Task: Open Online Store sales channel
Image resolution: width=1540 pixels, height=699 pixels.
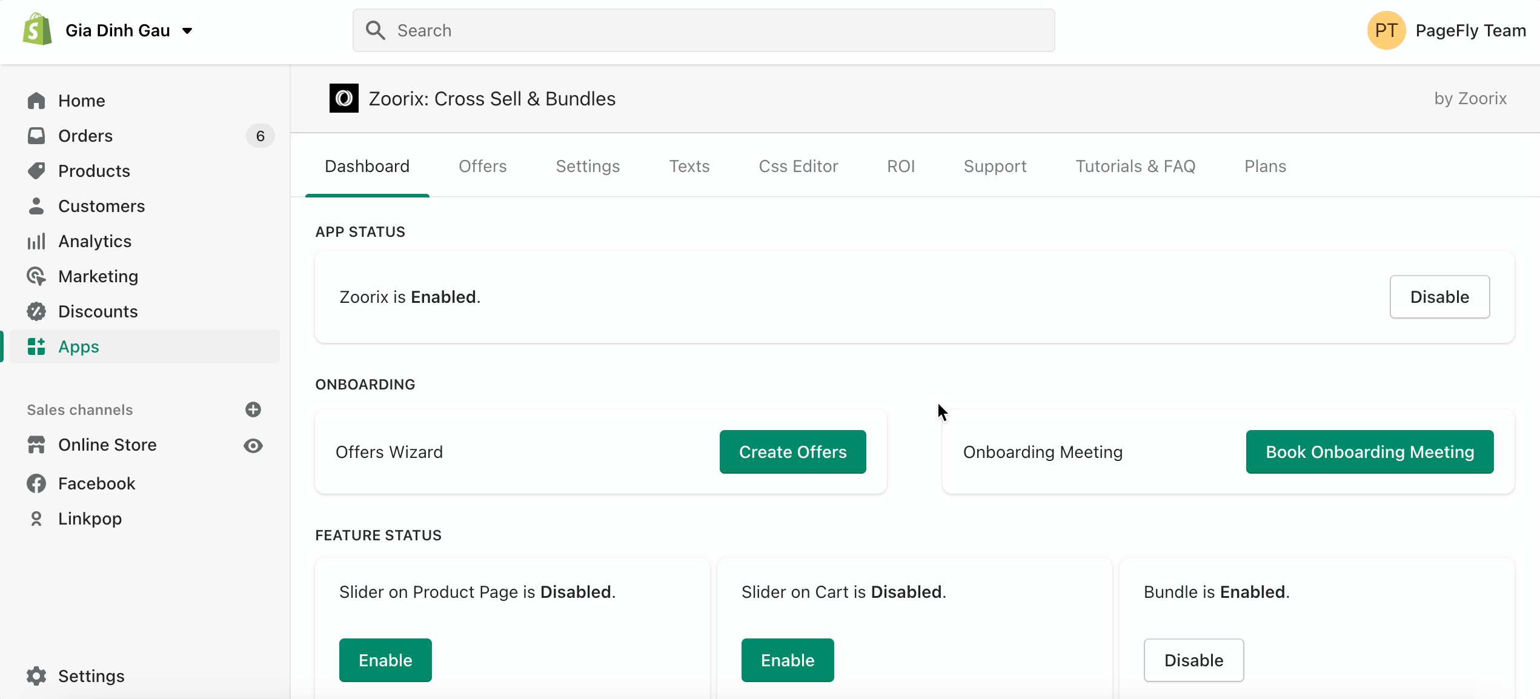Action: 107,445
